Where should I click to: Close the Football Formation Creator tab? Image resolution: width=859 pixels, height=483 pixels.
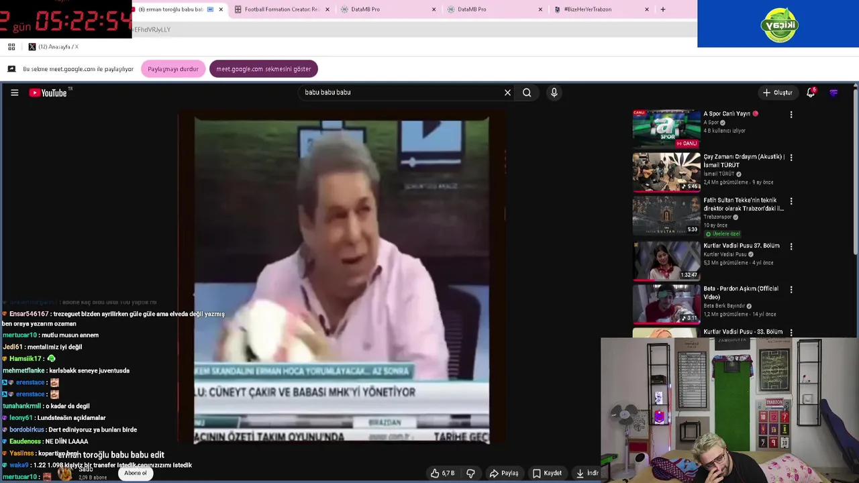pos(327,9)
